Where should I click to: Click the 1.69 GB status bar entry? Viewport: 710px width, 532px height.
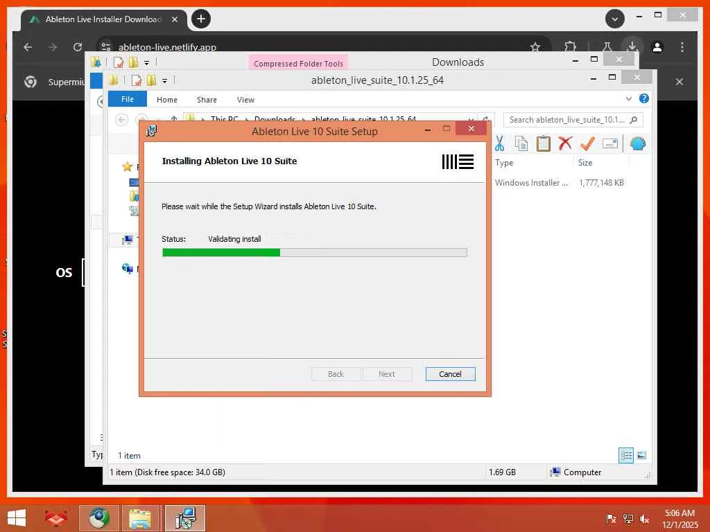502,472
